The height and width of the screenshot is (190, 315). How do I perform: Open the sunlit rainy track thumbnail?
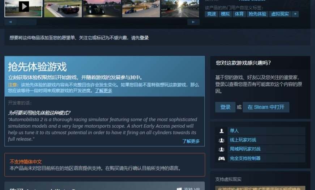point(180,8)
